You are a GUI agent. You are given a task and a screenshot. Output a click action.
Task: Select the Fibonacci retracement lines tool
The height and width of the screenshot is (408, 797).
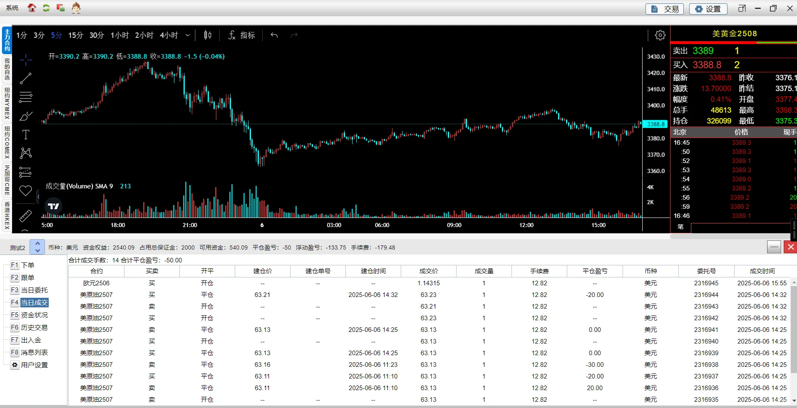click(x=26, y=97)
